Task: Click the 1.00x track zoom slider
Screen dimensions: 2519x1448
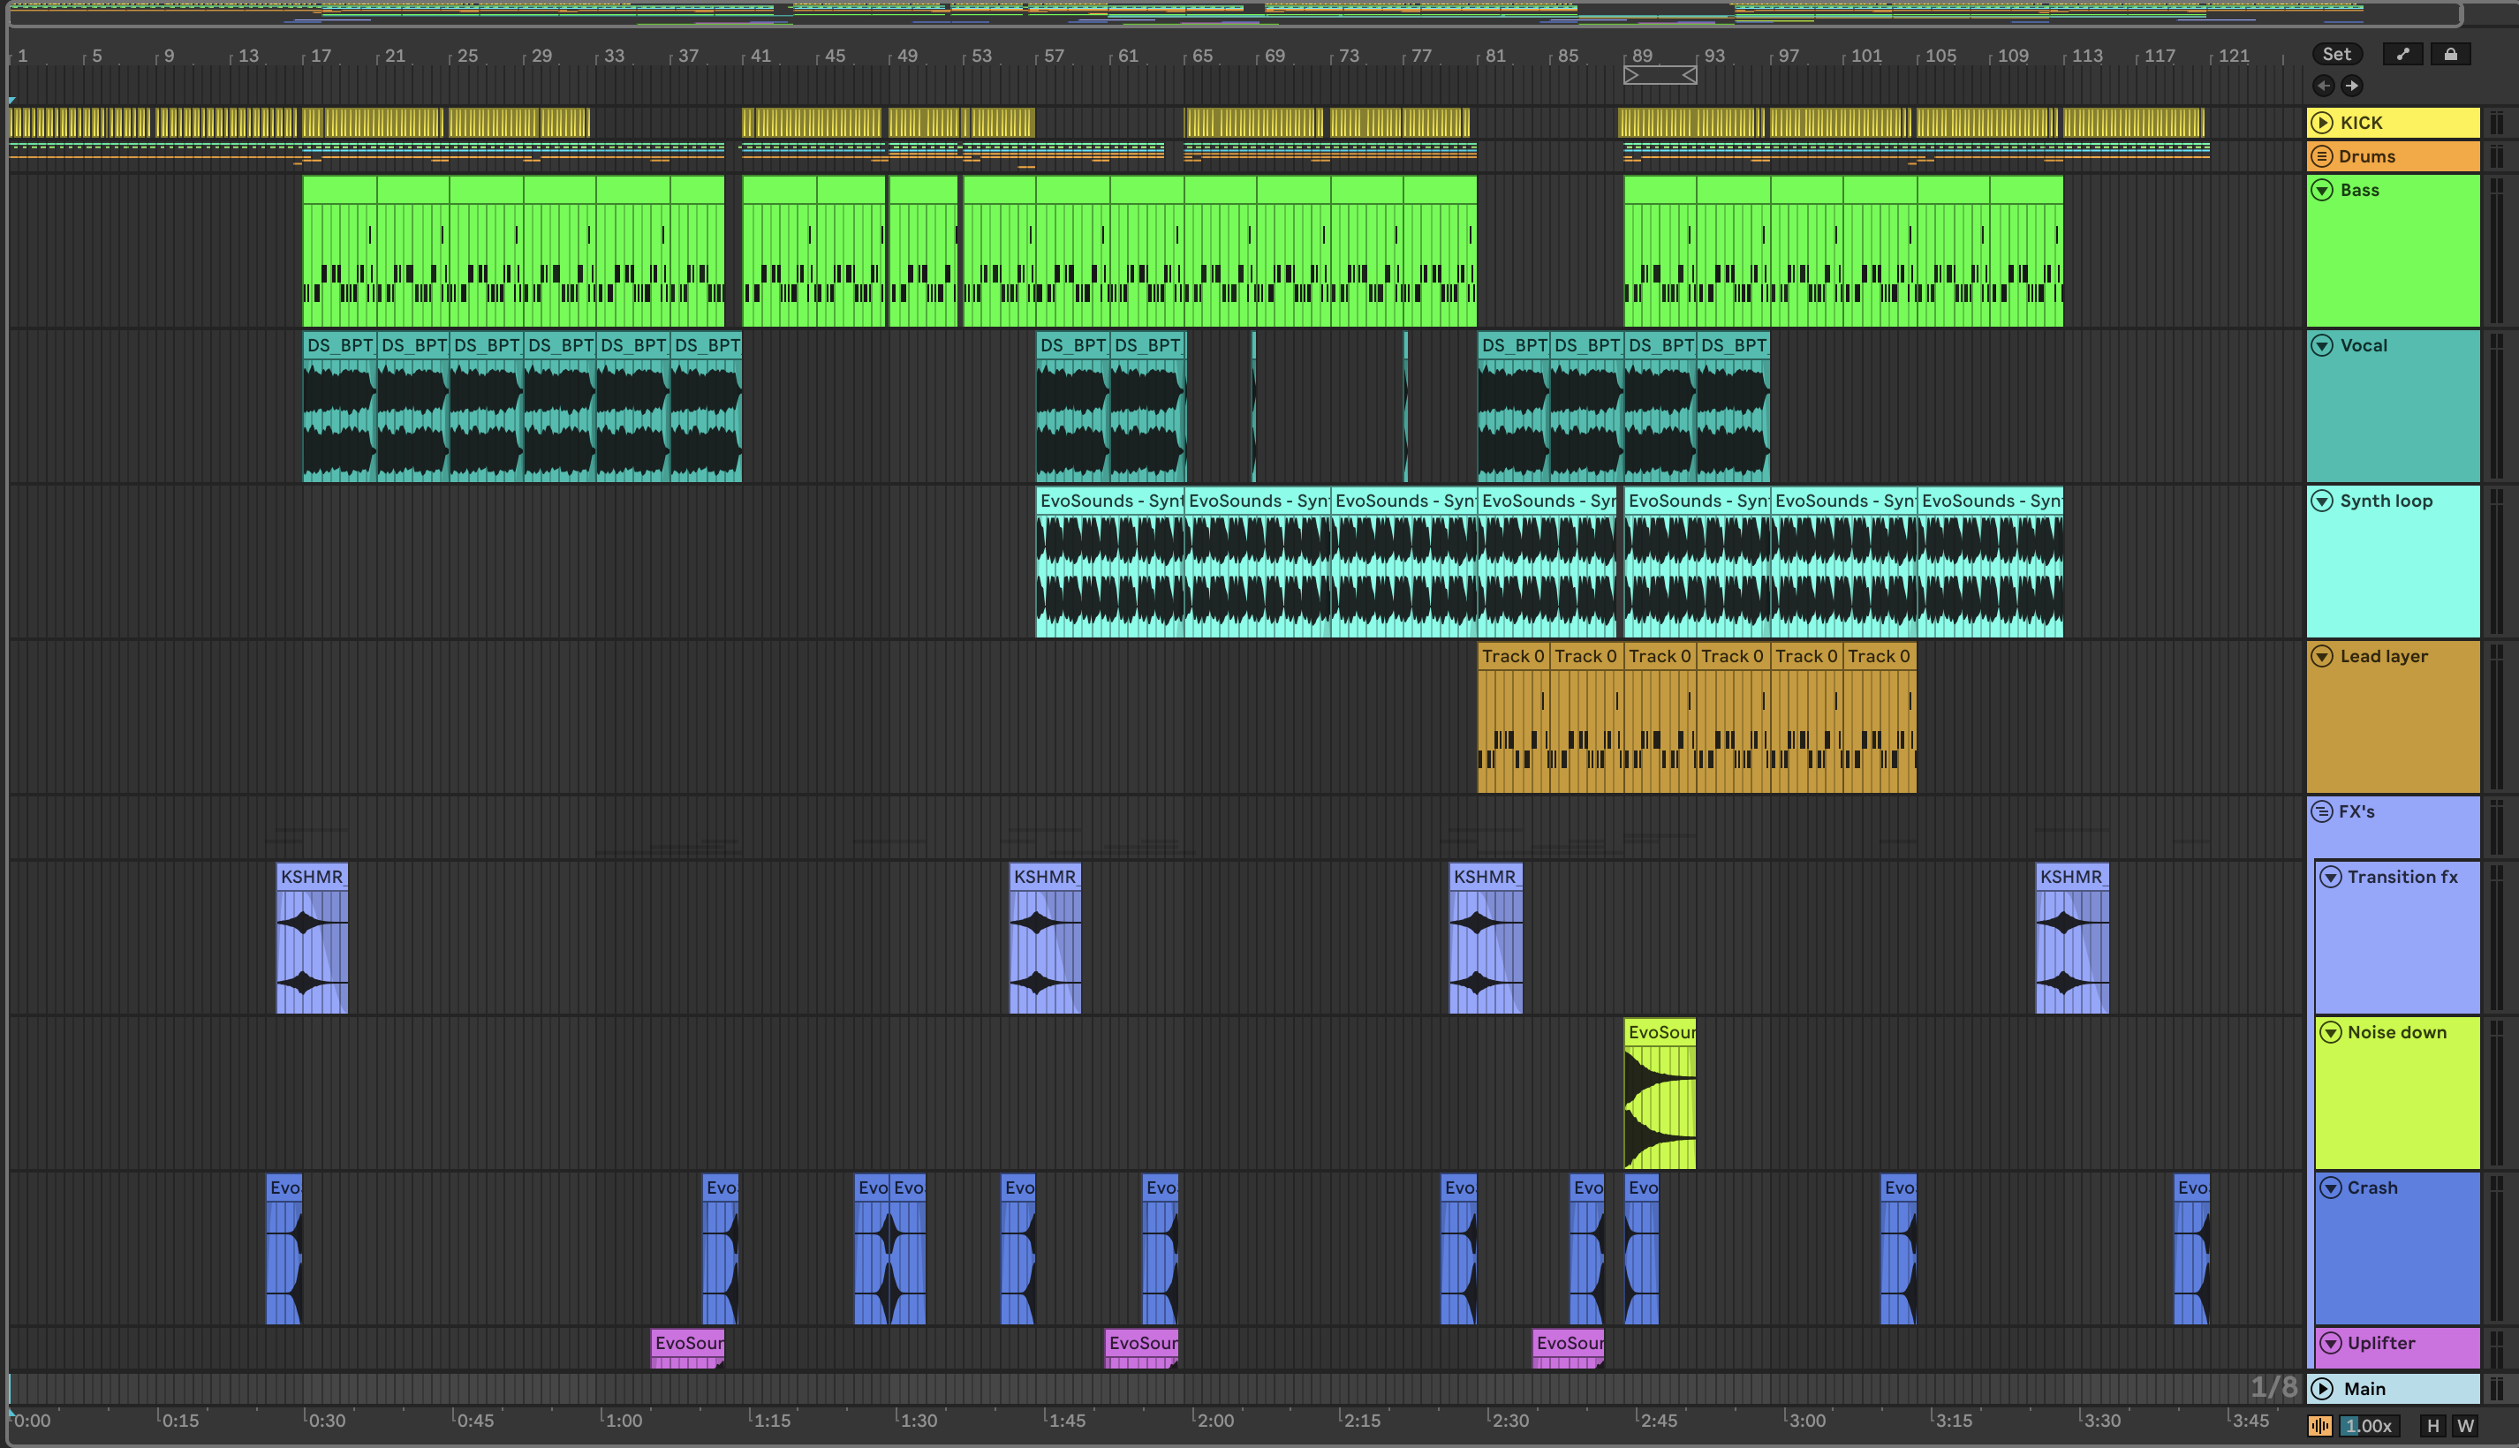Action: tap(2369, 1425)
